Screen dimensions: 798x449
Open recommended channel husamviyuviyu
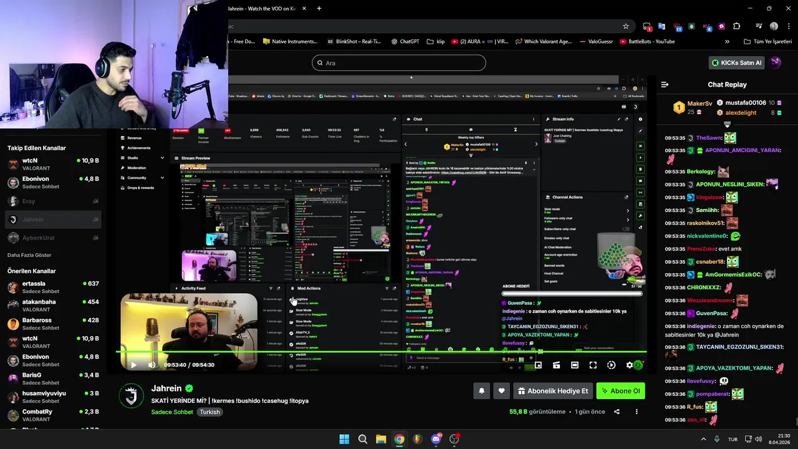coord(53,397)
